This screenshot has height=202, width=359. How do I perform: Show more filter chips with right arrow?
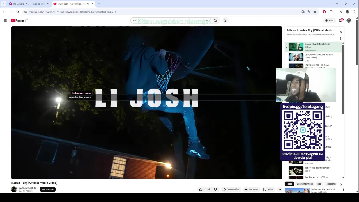341,184
